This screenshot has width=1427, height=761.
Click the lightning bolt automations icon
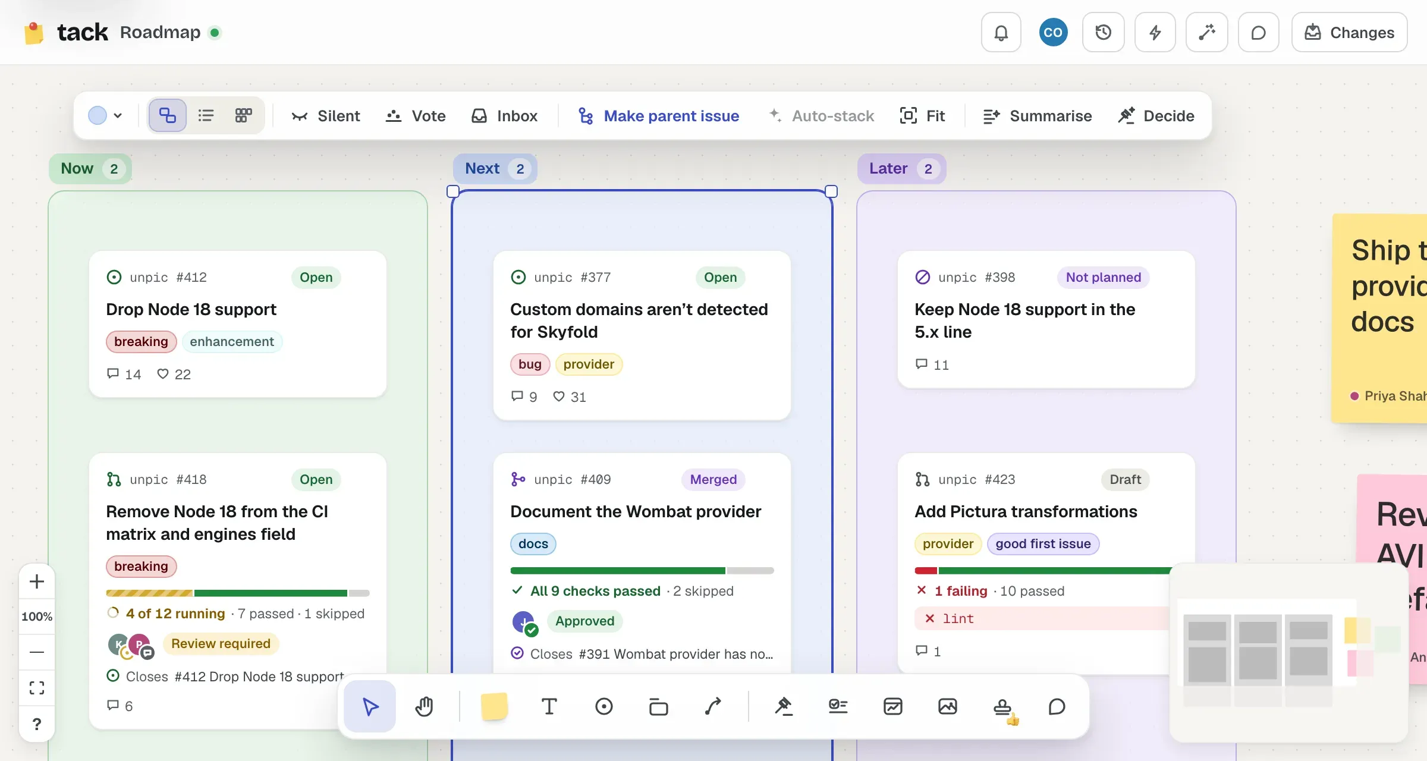[x=1155, y=33]
